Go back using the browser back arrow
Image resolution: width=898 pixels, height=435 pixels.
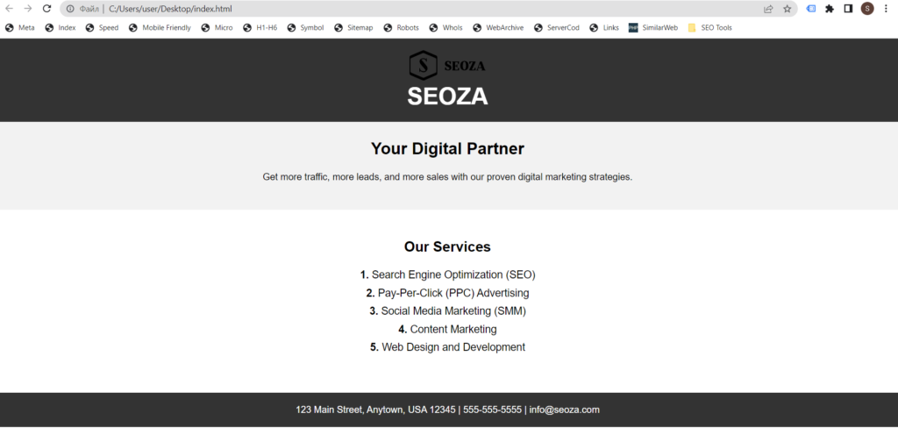(9, 9)
